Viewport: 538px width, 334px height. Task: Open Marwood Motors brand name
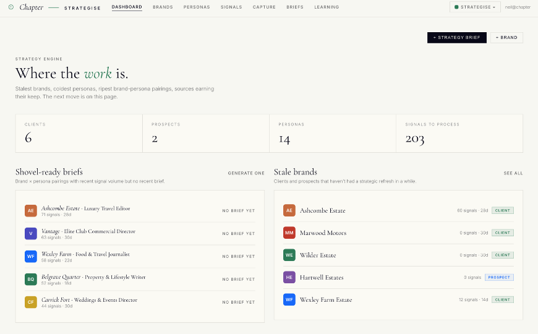pyautogui.click(x=323, y=233)
